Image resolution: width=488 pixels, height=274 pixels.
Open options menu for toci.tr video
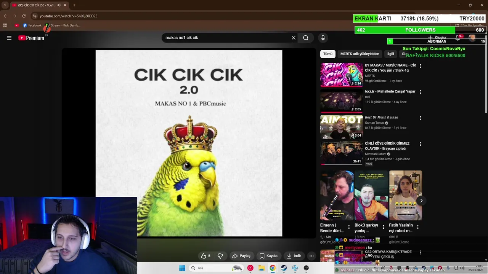pyautogui.click(x=420, y=92)
